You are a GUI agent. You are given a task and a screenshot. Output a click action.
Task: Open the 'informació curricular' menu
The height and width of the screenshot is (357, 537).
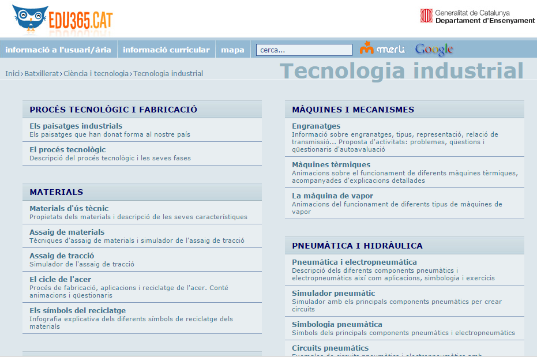coord(166,50)
